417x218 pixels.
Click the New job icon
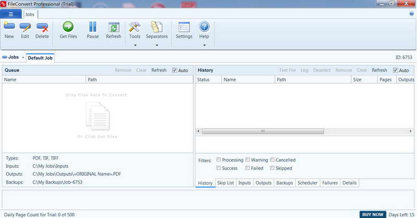click(9, 27)
